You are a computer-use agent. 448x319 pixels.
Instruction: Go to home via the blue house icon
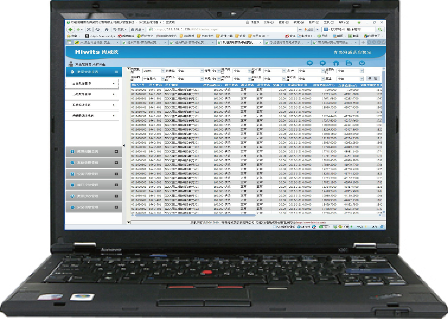[336, 63]
